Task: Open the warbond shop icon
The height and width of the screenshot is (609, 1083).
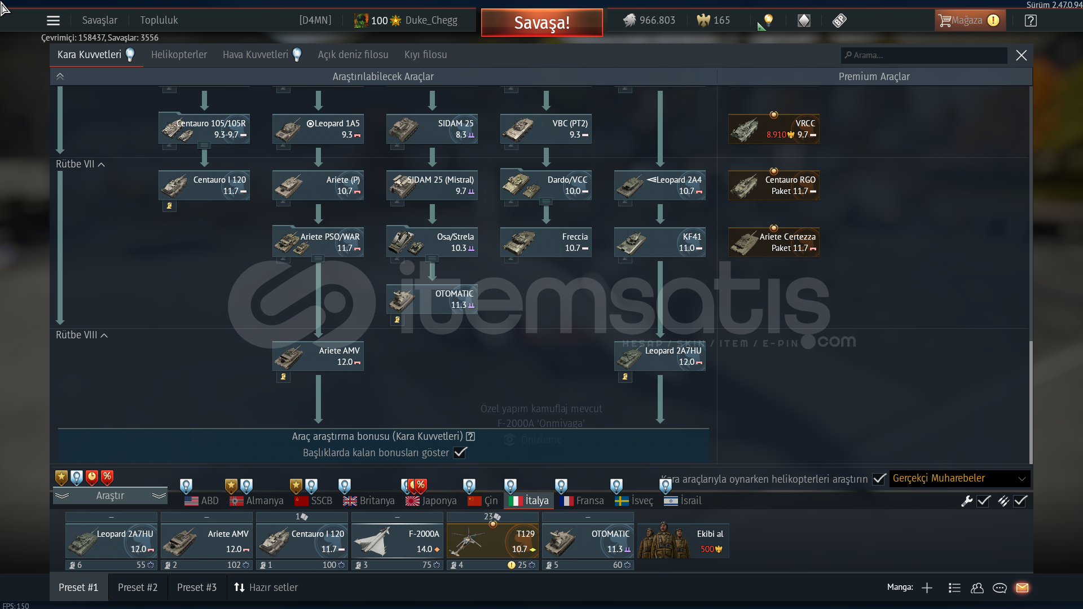Action: [804, 21]
